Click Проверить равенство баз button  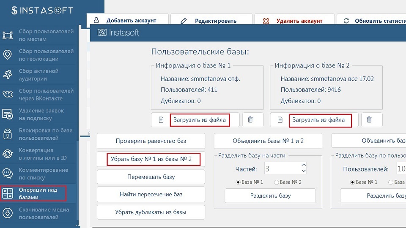(151, 141)
